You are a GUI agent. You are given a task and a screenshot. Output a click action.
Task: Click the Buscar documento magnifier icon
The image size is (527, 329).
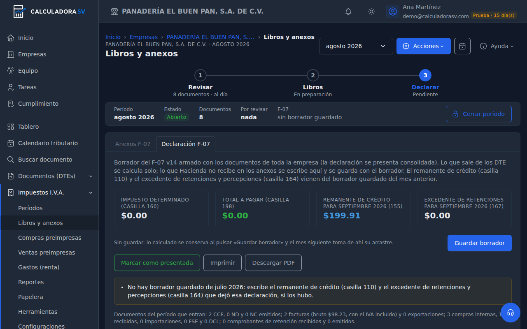11,160
